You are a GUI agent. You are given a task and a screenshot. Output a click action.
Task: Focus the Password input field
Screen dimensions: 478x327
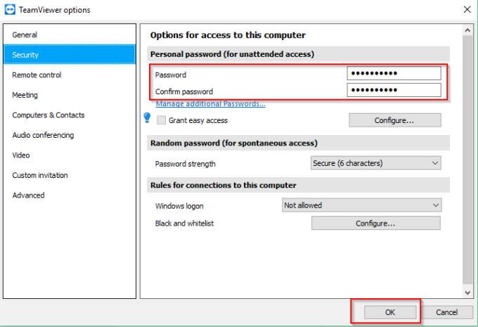coord(394,73)
